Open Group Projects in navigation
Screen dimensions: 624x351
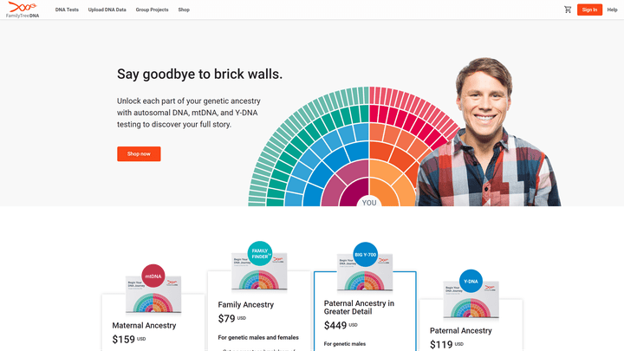(152, 10)
